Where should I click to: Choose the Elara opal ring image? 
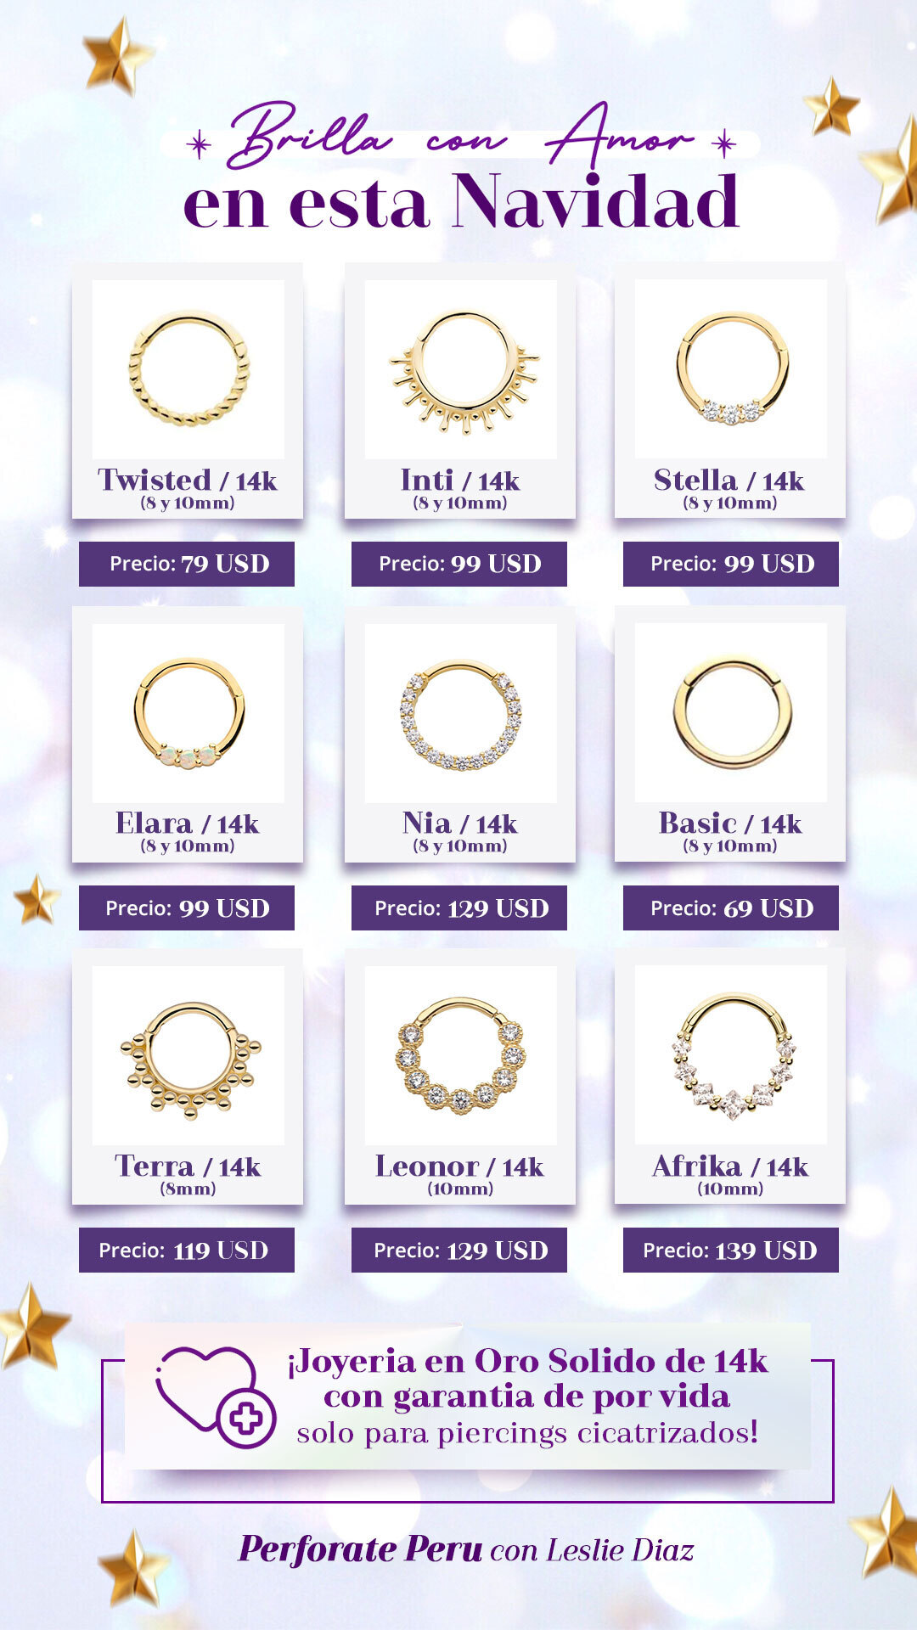(x=188, y=713)
